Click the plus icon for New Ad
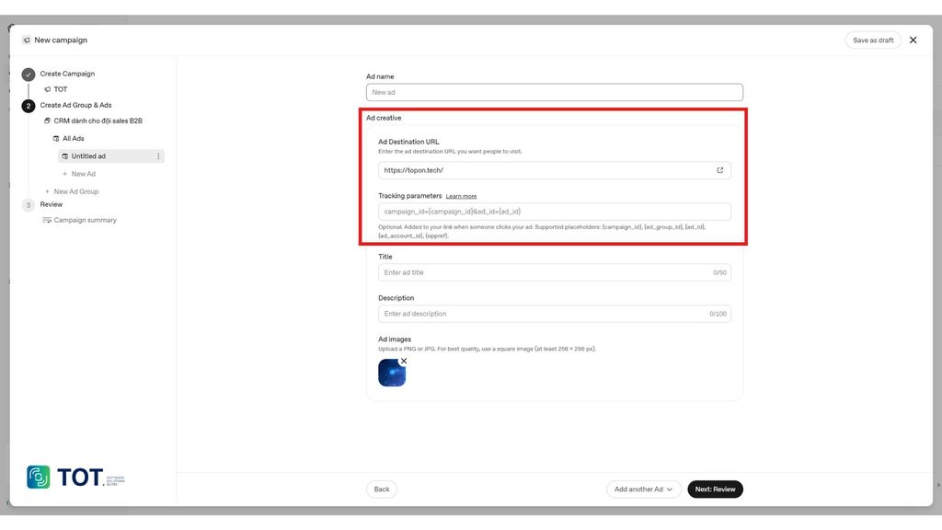The width and height of the screenshot is (942, 530). [x=65, y=174]
